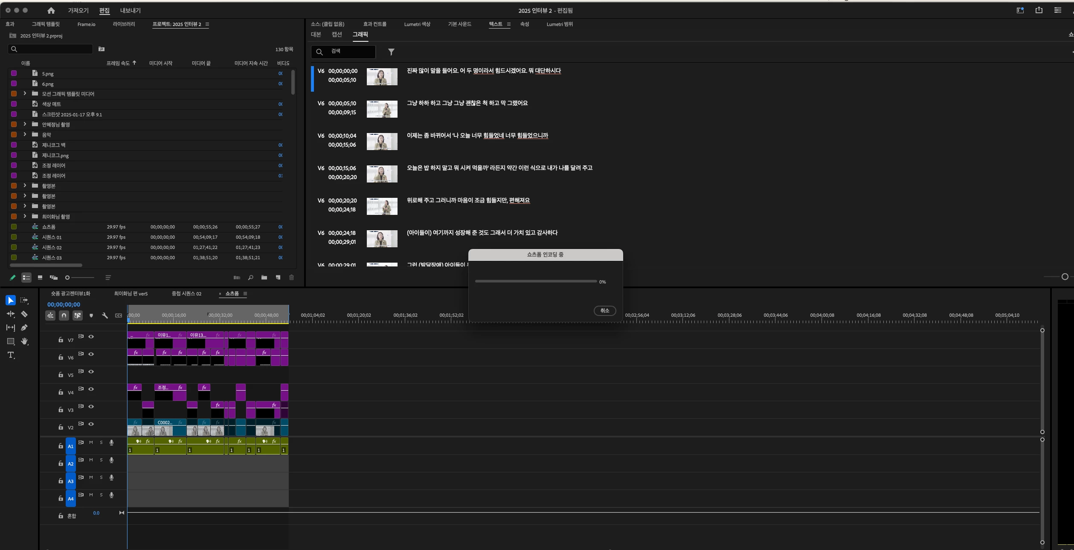This screenshot has height=550, width=1074.
Task: Expand the 안혜정님 촬영 bin
Action: tap(25, 124)
